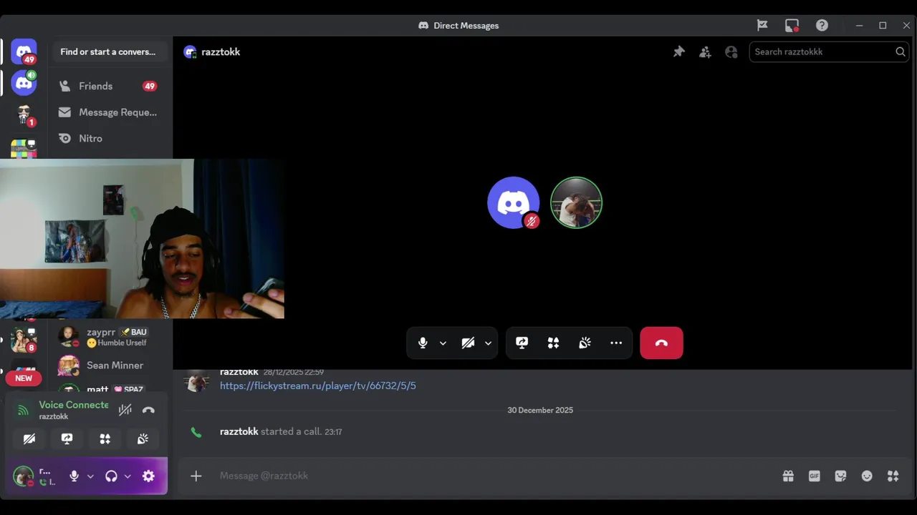Mute microphone in the call controls
The width and height of the screenshot is (917, 515).
pos(423,343)
